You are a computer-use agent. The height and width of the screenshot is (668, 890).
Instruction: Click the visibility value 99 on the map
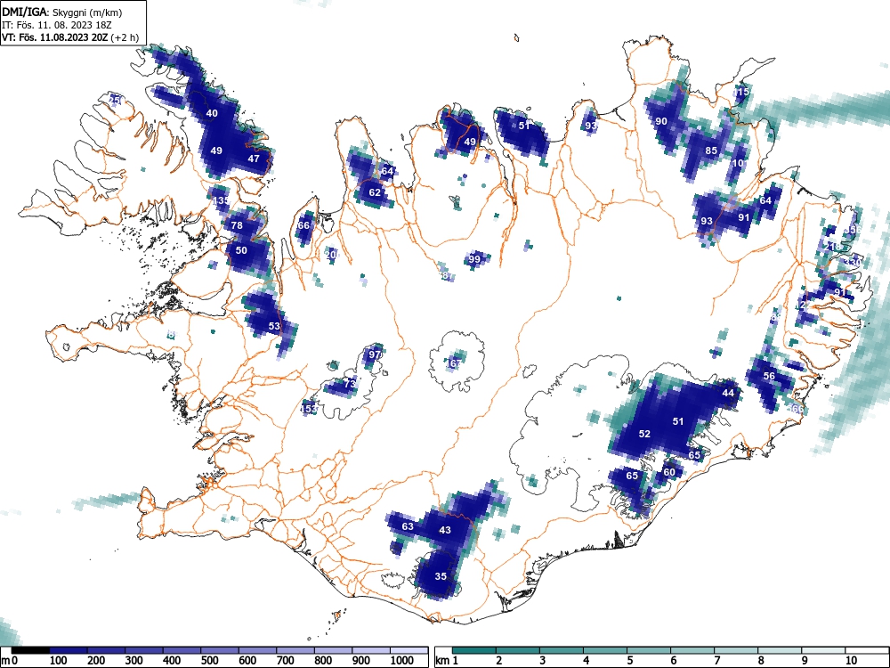coord(474,259)
